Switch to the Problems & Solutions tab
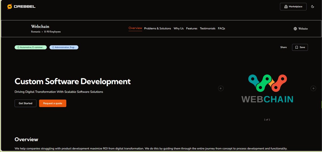Viewport: 322px width, 152px height. point(158,28)
